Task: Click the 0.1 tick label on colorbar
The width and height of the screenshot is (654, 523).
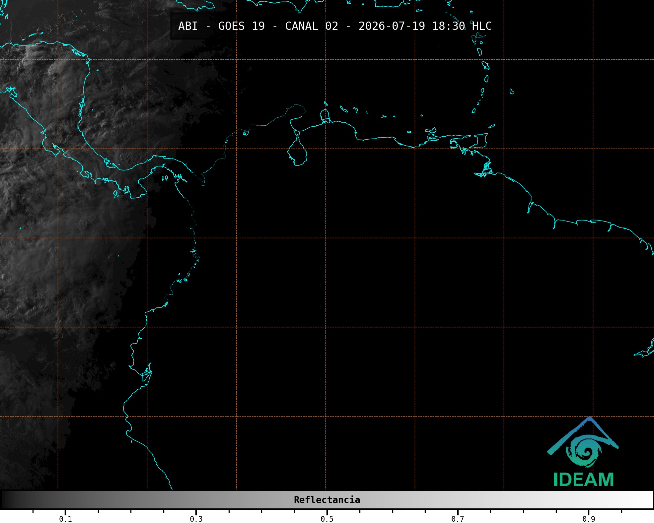Action: 65,519
